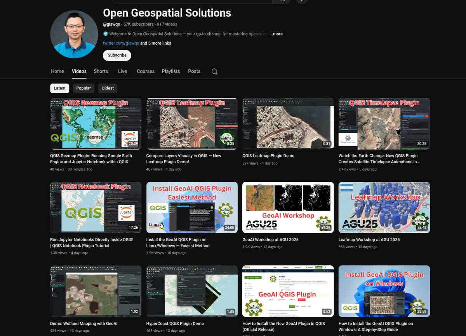The image size is (466, 336).
Task: Open the channel search magnifier icon
Action: 214,71
